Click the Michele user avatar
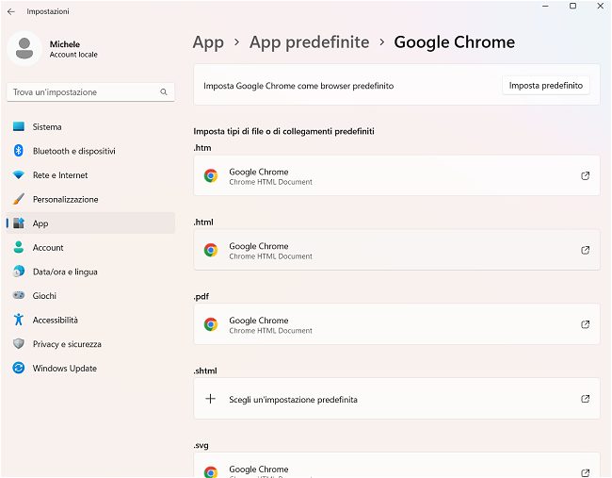612x478 pixels. pyautogui.click(x=24, y=48)
